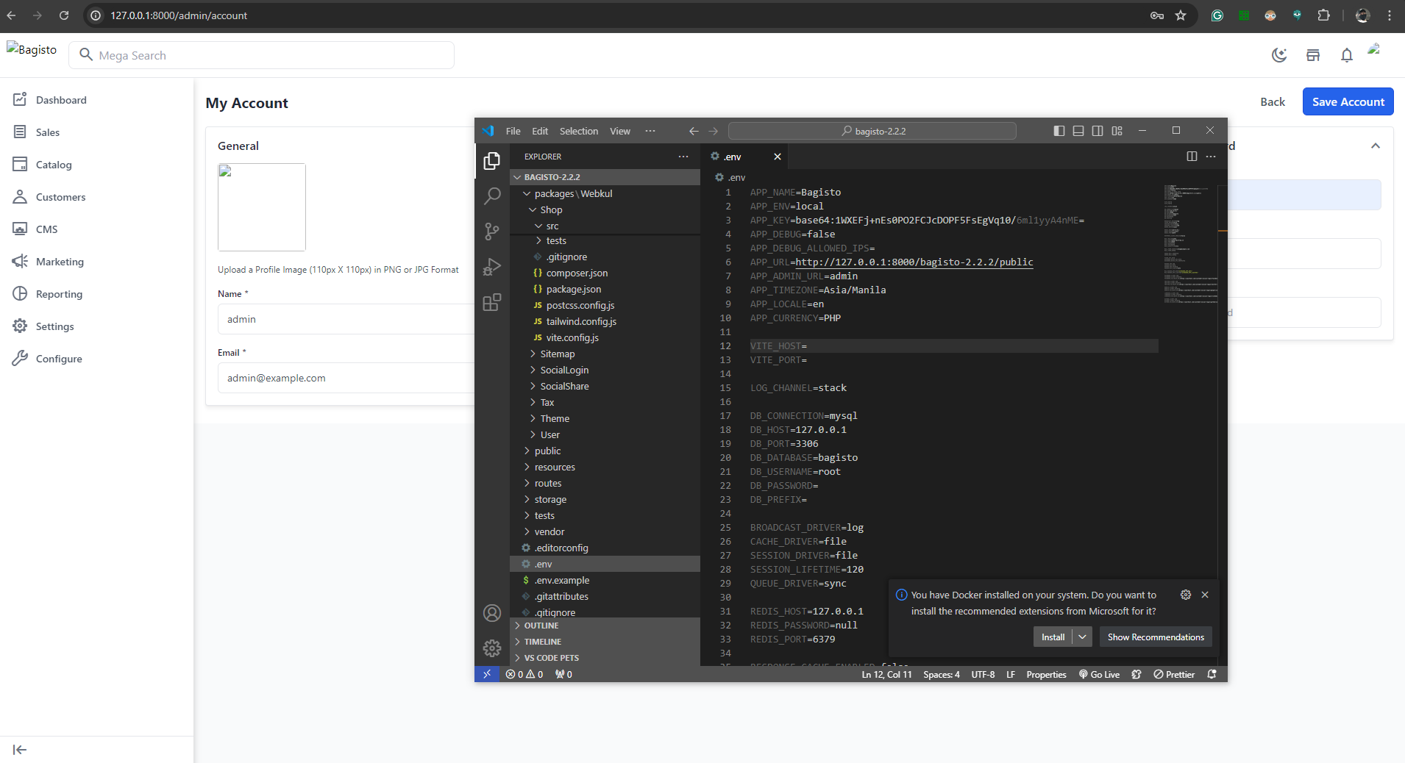
Task: Open the Extensions view in VS Code
Action: pyautogui.click(x=492, y=302)
